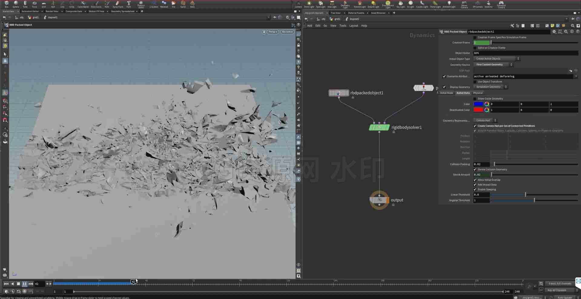The image size is (581, 299).
Task: Toggle Use Object Transform checkbox
Action: [x=475, y=82]
